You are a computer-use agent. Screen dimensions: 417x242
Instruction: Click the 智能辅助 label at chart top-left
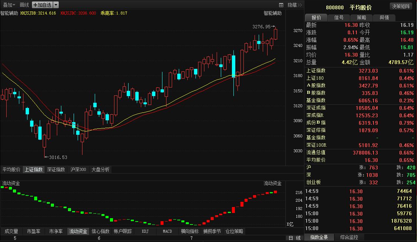tap(9, 13)
